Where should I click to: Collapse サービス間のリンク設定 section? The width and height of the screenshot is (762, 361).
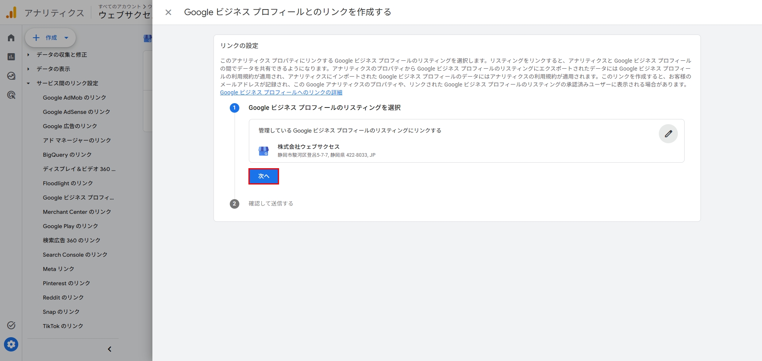[67, 83]
